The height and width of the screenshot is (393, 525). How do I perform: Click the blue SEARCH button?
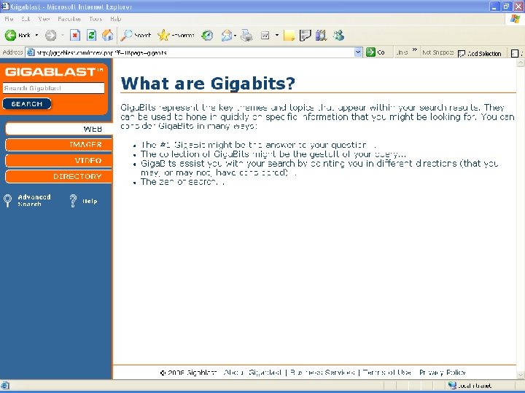click(x=27, y=104)
